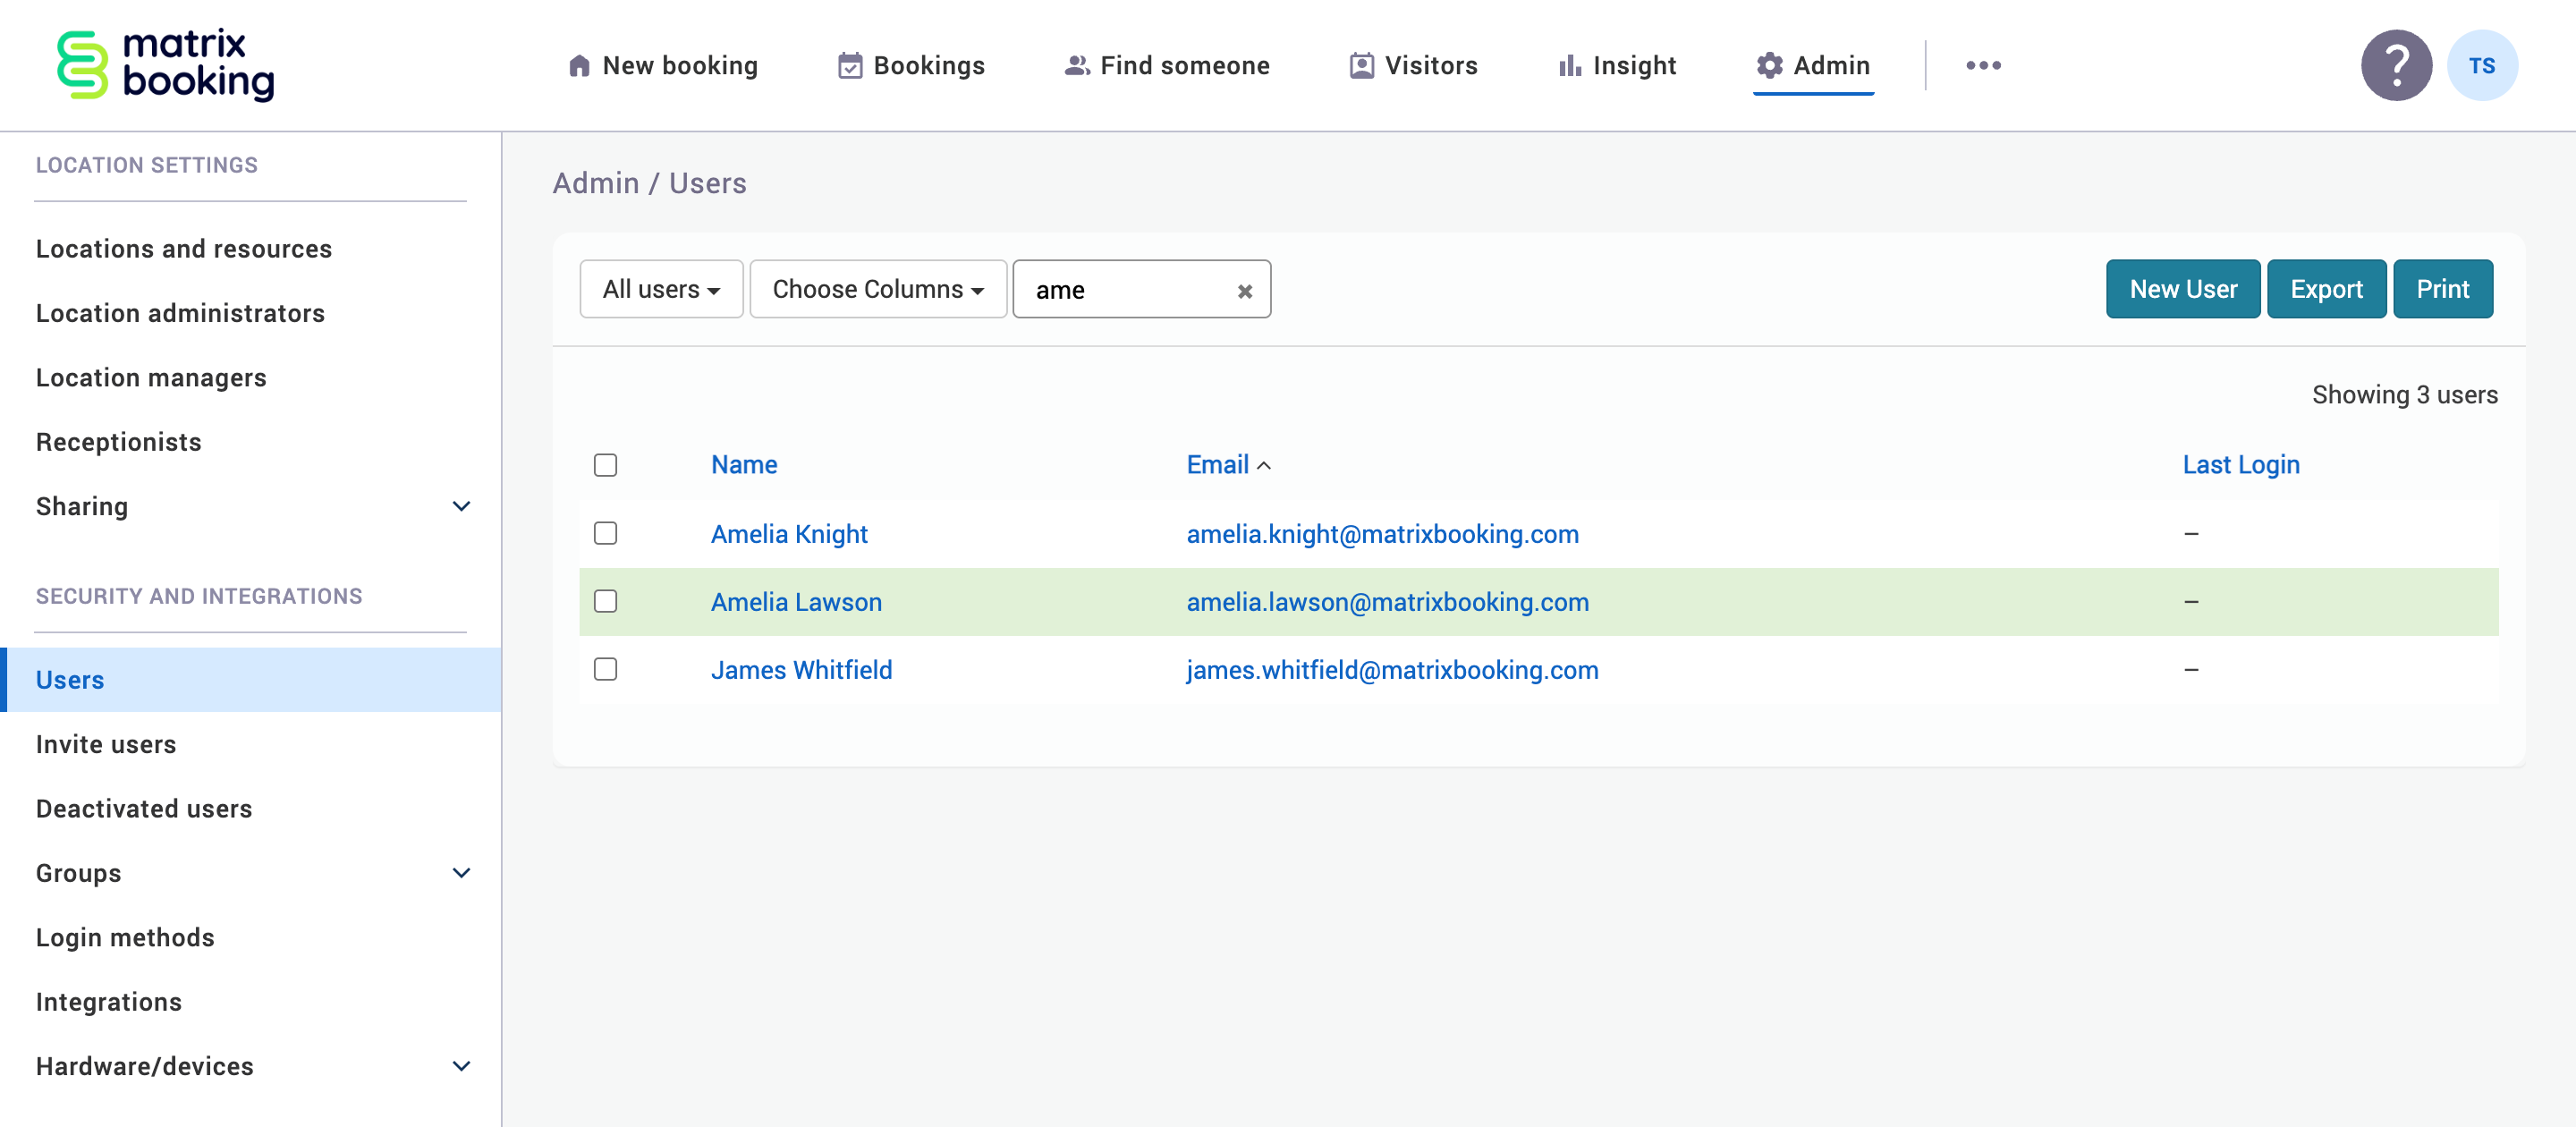This screenshot has height=1127, width=2576.
Task: Click the help question mark icon
Action: (x=2396, y=64)
